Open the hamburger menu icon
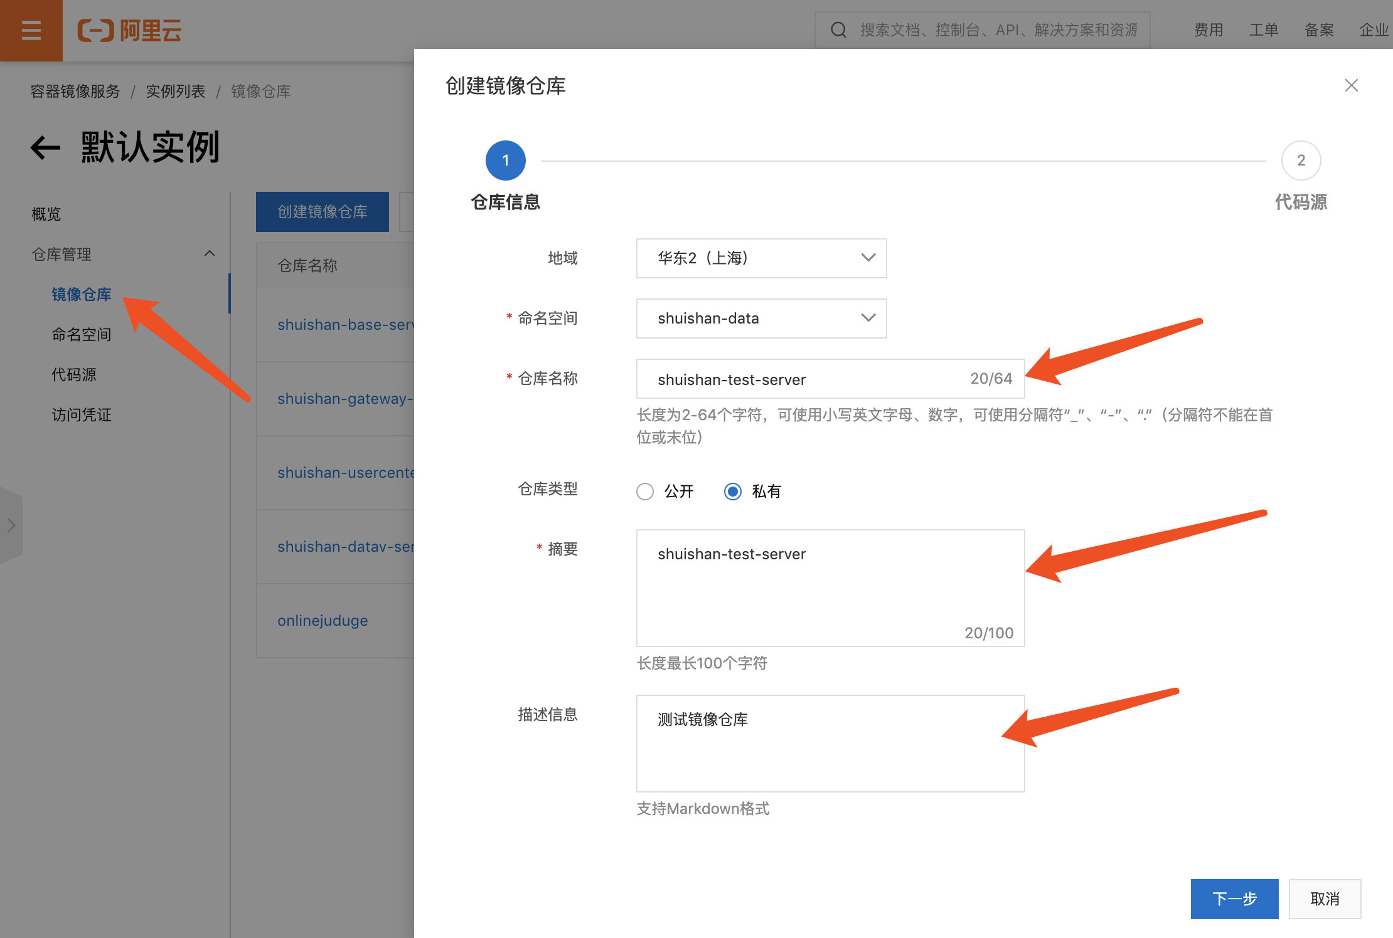1393x938 pixels. pyautogui.click(x=31, y=30)
